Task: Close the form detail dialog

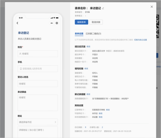Action: [x=152, y=7]
